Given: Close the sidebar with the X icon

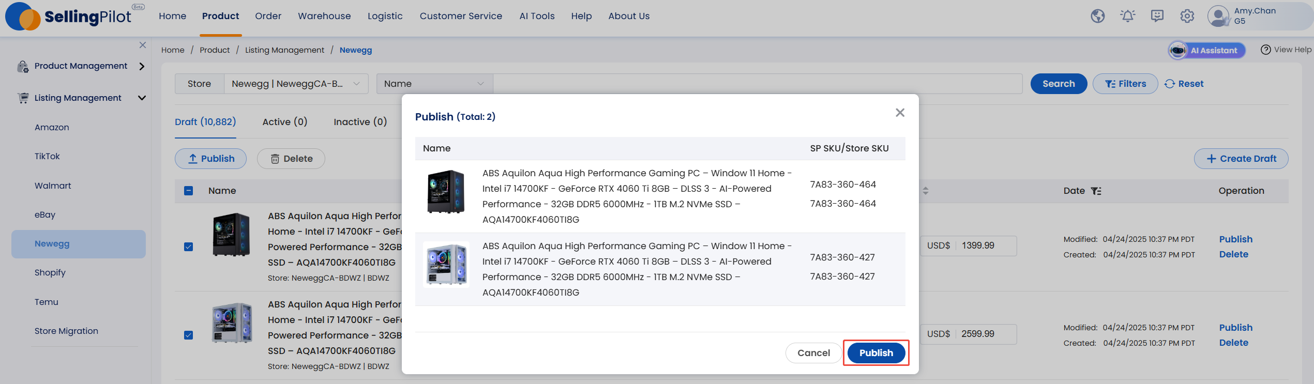Looking at the screenshot, I should pos(143,45).
